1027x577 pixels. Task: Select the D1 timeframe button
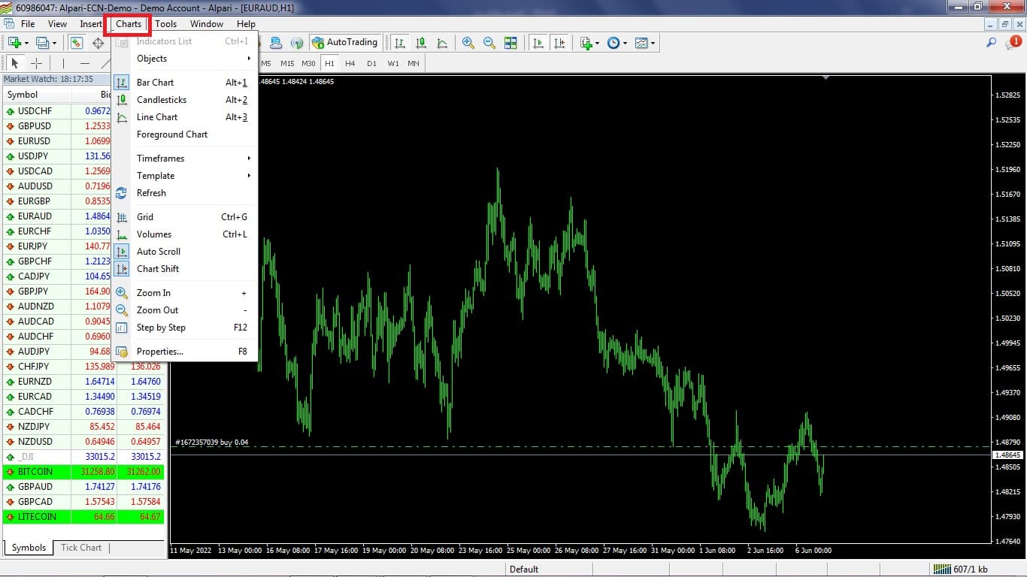371,64
